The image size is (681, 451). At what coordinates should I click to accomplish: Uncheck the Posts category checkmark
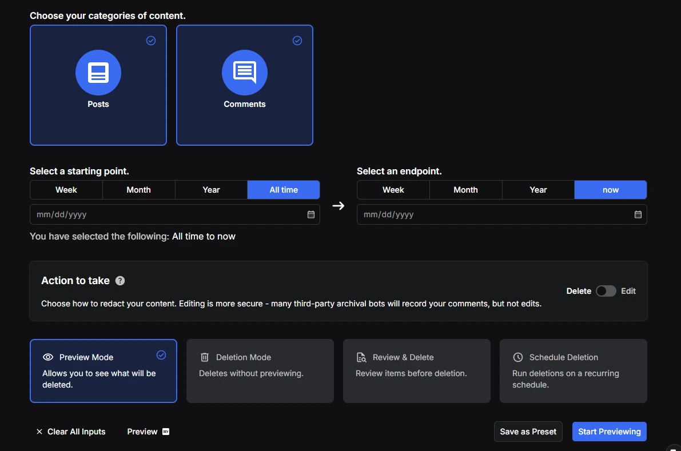(x=151, y=41)
